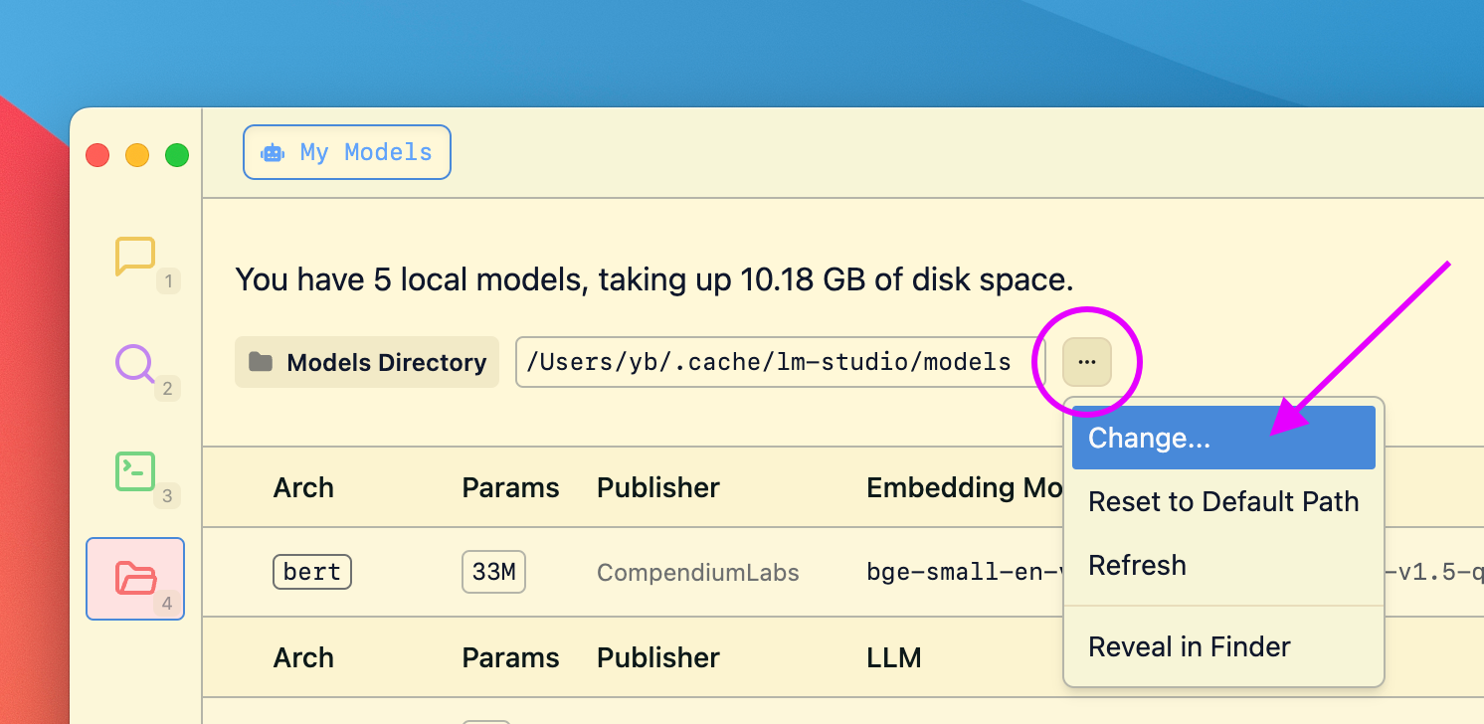Click the yellow minimize window button
The image size is (1484, 724).
[137, 155]
